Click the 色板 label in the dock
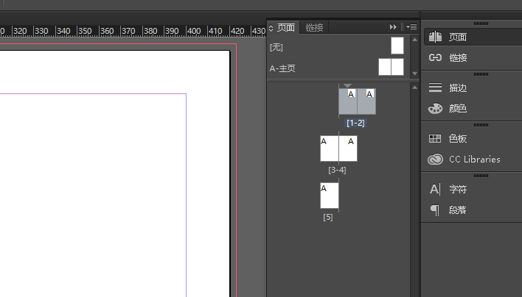 pyautogui.click(x=458, y=139)
